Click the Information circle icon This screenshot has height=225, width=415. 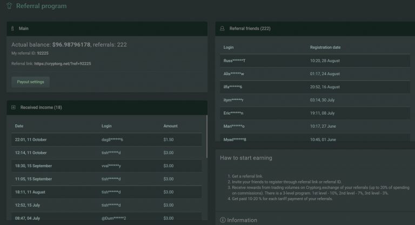coord(223,220)
